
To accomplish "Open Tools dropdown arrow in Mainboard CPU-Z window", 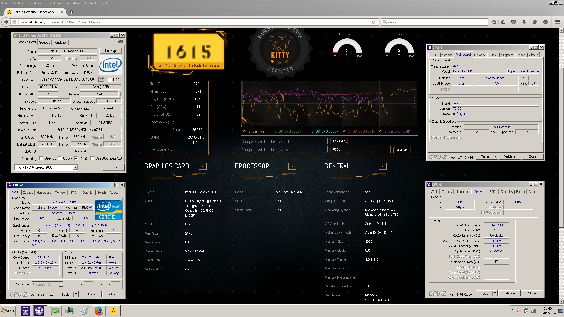I will [495, 156].
